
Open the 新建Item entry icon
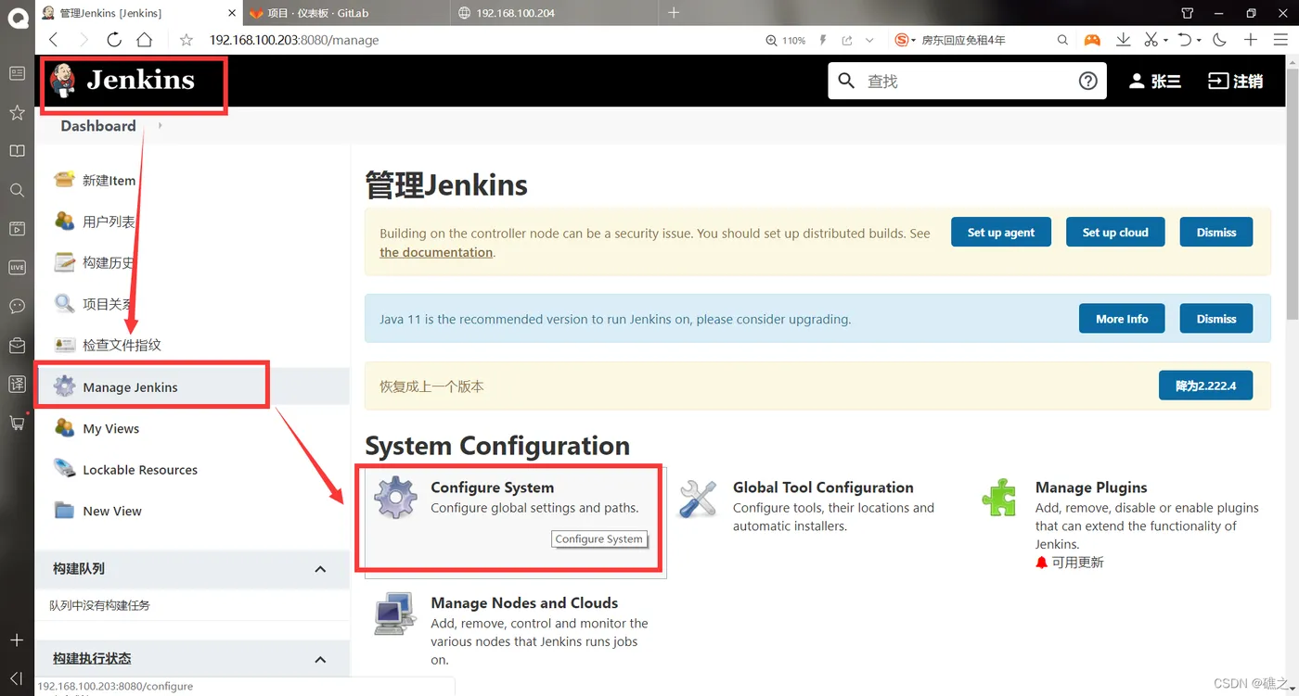[x=64, y=180]
